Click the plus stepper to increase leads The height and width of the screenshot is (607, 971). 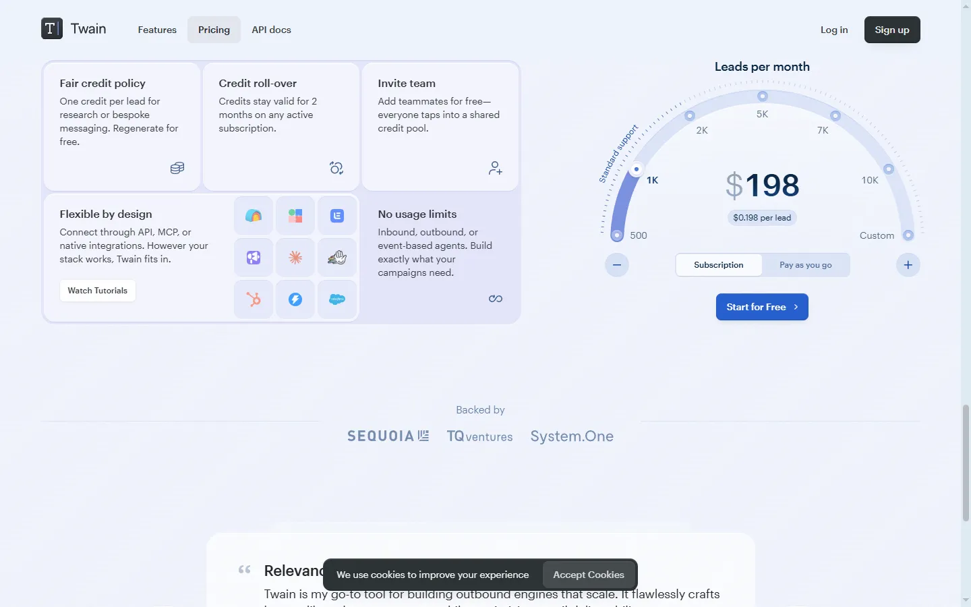pyautogui.click(x=908, y=265)
